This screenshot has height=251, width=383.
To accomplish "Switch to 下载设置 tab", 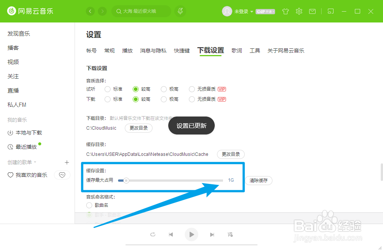I will (211, 50).
